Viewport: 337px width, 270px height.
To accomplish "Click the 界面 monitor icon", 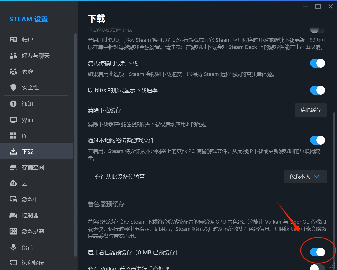I will pos(13,120).
